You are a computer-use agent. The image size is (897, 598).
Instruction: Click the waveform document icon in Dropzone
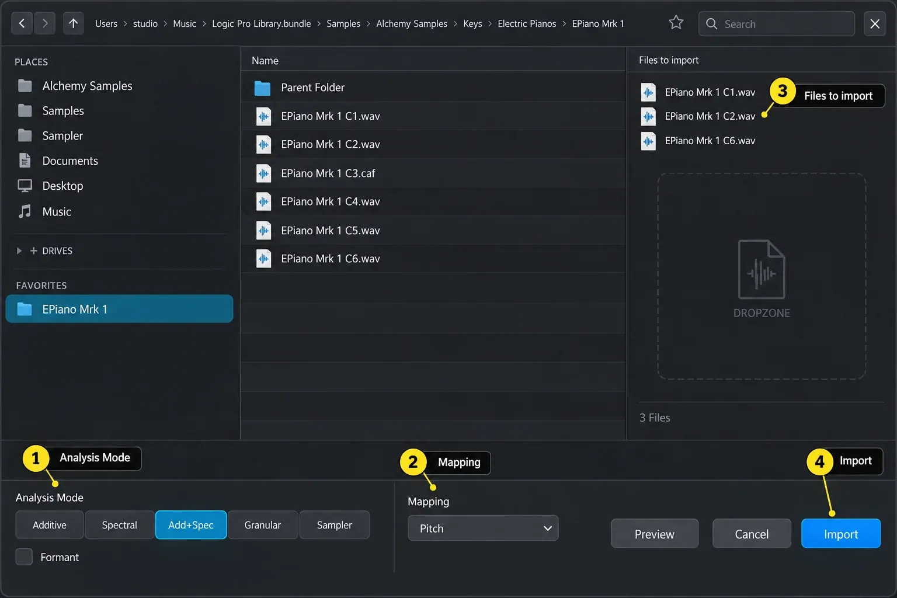[762, 270]
